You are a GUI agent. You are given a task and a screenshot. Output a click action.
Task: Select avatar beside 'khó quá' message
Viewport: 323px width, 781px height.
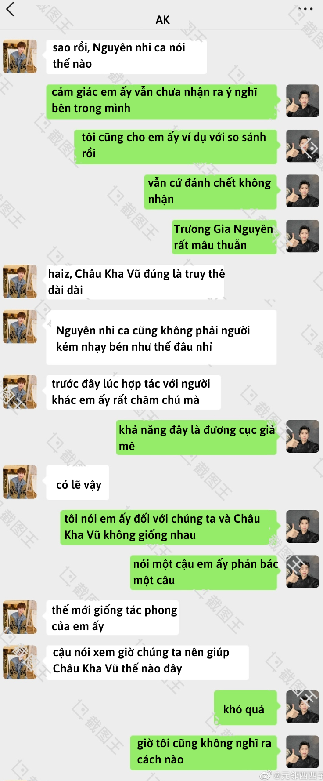[x=302, y=707]
